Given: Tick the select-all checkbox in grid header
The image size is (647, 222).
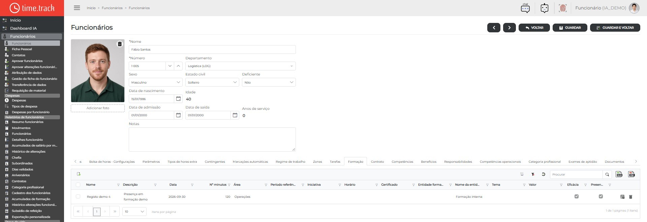Looking at the screenshot, I should pyautogui.click(x=78, y=185).
